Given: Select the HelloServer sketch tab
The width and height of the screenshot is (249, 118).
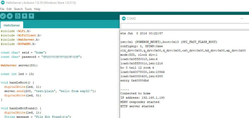Looking at the screenshot, I should coord(12,25).
